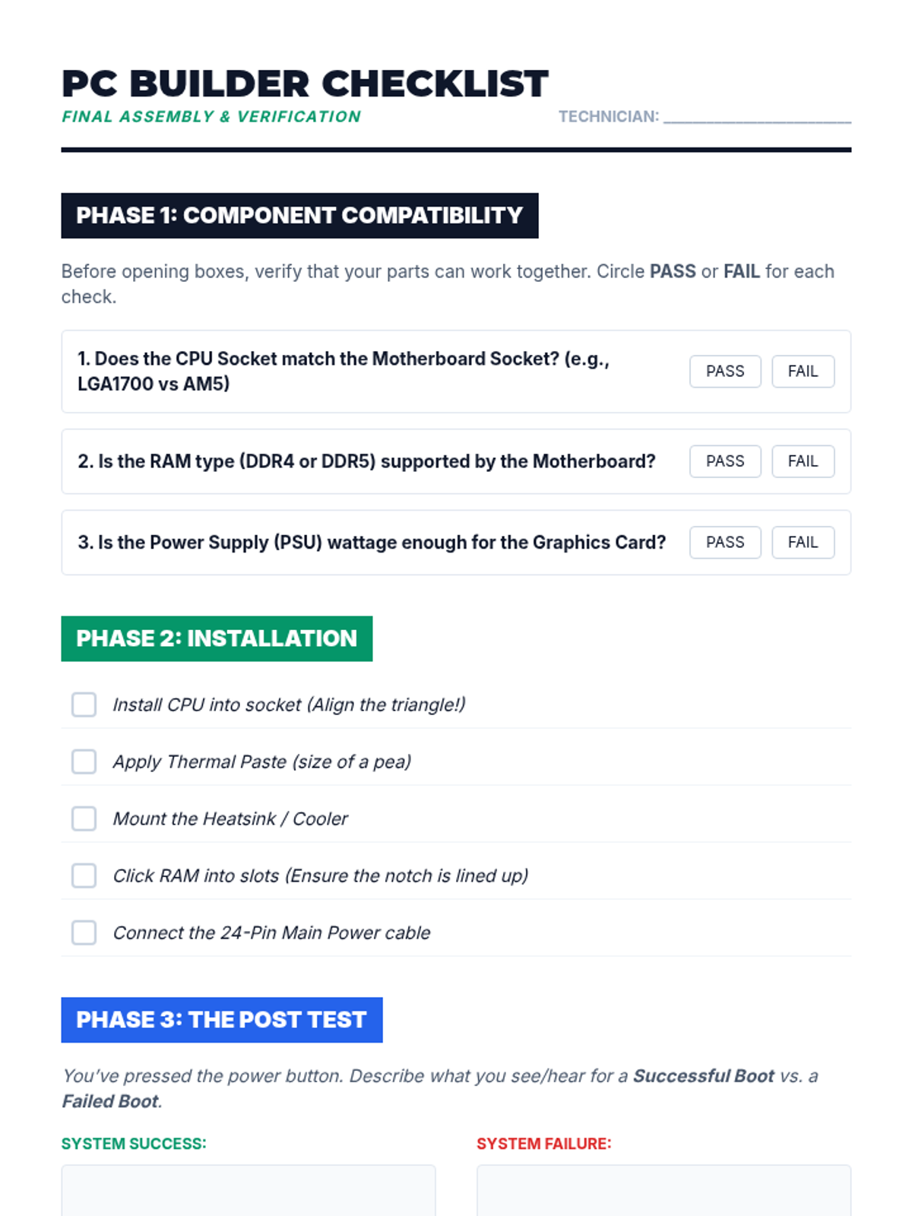Click the Final Assembly & Verification subtitle
Viewport: 912px width, 1216px height.
pos(211,117)
